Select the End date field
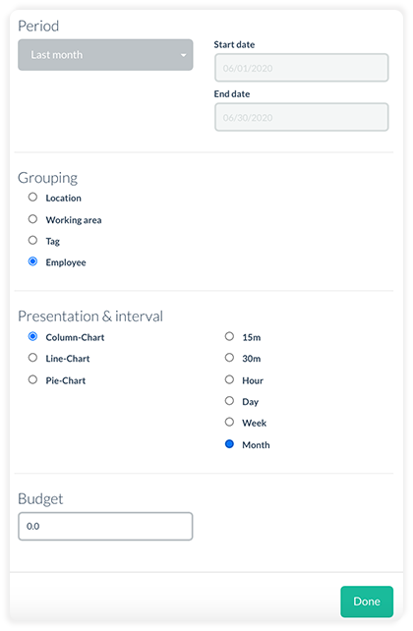The height and width of the screenshot is (631, 413). pyautogui.click(x=302, y=117)
